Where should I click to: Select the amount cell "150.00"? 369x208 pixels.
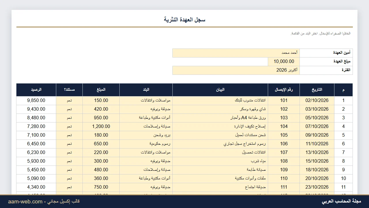(101, 101)
